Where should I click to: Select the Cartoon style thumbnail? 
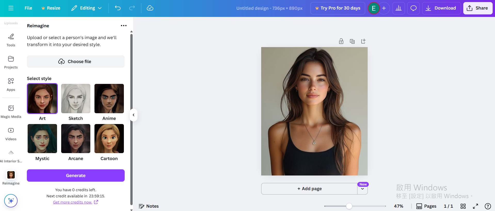109,139
